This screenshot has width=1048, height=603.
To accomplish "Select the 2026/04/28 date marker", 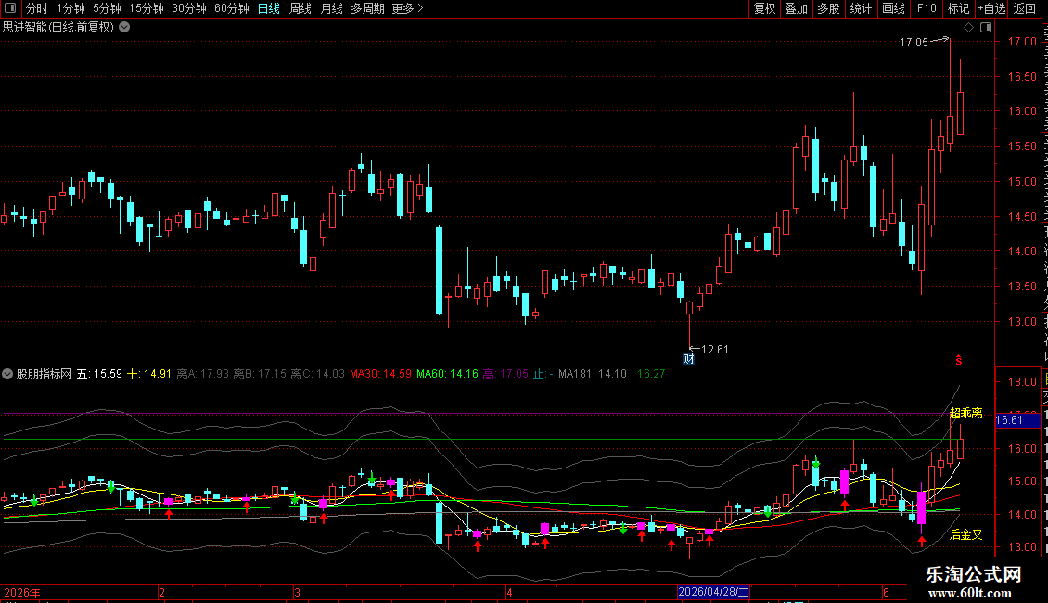I will (713, 592).
